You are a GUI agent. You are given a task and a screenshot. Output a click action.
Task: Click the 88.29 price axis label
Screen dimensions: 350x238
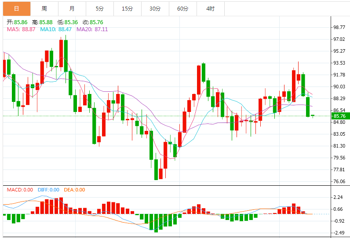339,98
